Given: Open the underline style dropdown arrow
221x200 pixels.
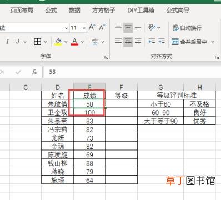Looking at the screenshot, I should point(25,42).
